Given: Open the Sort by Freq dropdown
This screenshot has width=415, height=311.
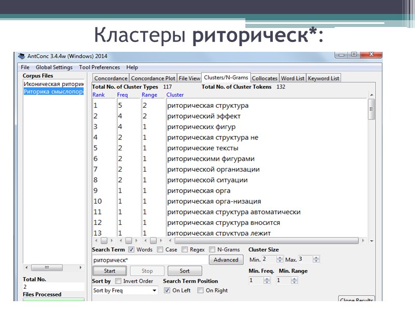Looking at the screenshot, I should (125, 290).
